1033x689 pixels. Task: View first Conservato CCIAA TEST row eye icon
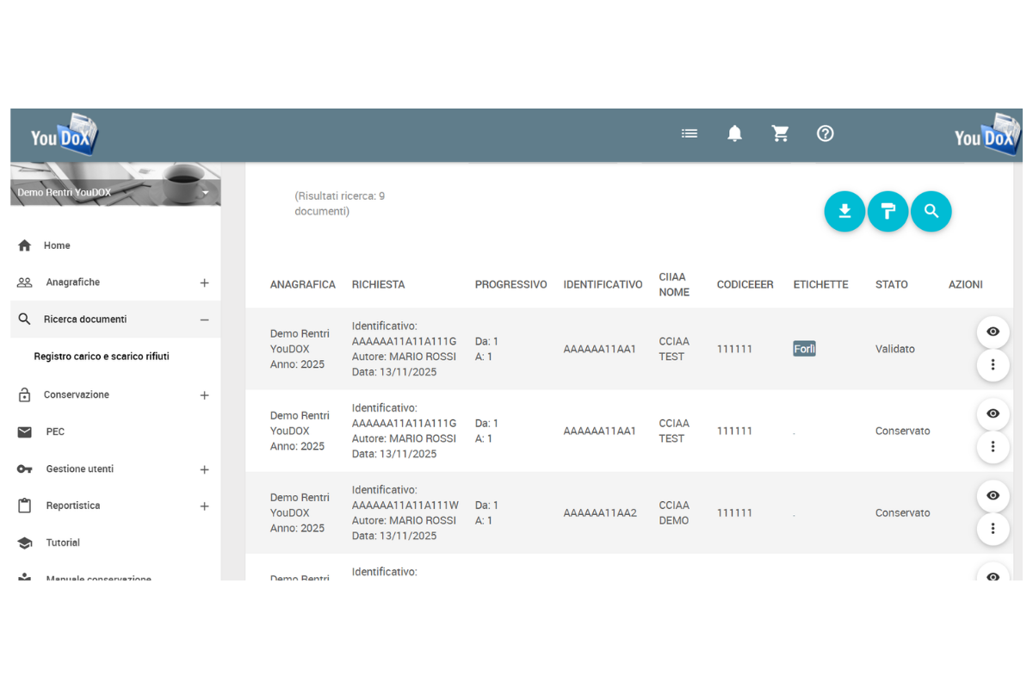point(993,414)
